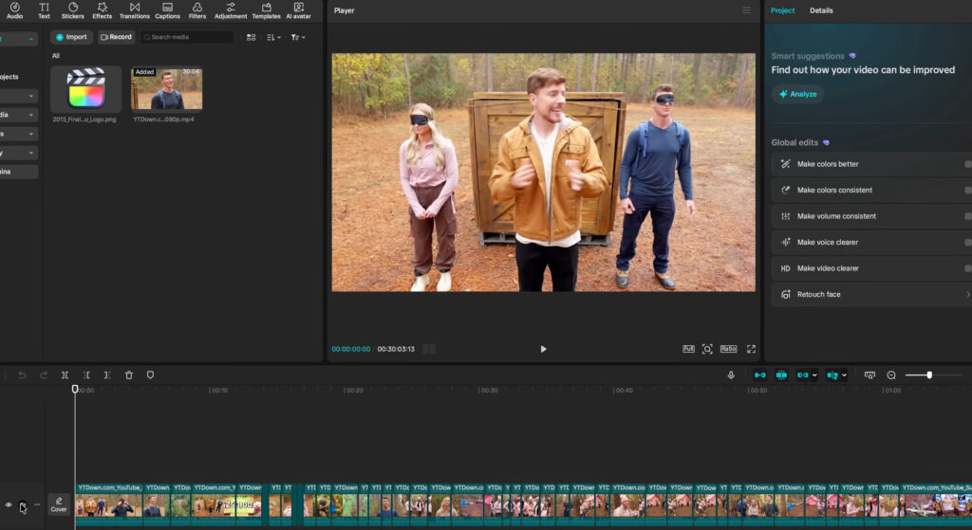Click the Undo icon
This screenshot has width=972, height=530.
click(x=22, y=375)
